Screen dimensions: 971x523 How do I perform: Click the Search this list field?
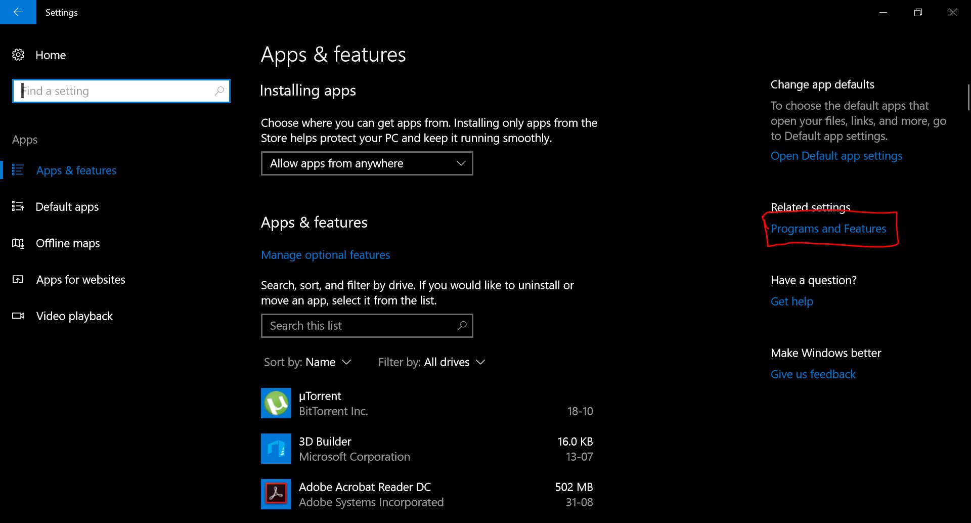[359, 326]
